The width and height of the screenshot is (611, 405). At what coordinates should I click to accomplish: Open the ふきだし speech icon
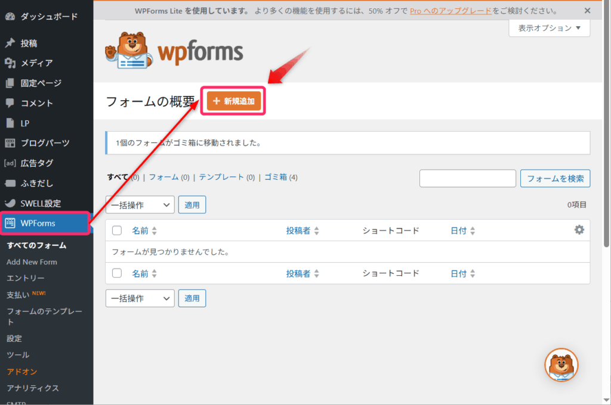10,183
